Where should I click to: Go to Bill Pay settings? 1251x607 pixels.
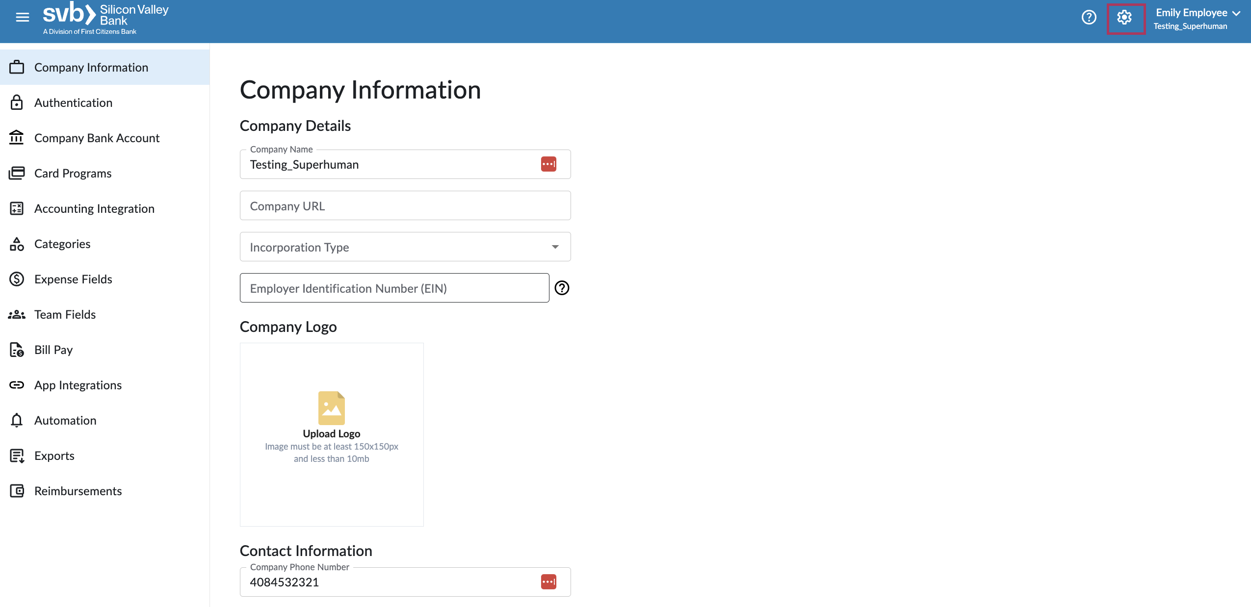(104, 350)
